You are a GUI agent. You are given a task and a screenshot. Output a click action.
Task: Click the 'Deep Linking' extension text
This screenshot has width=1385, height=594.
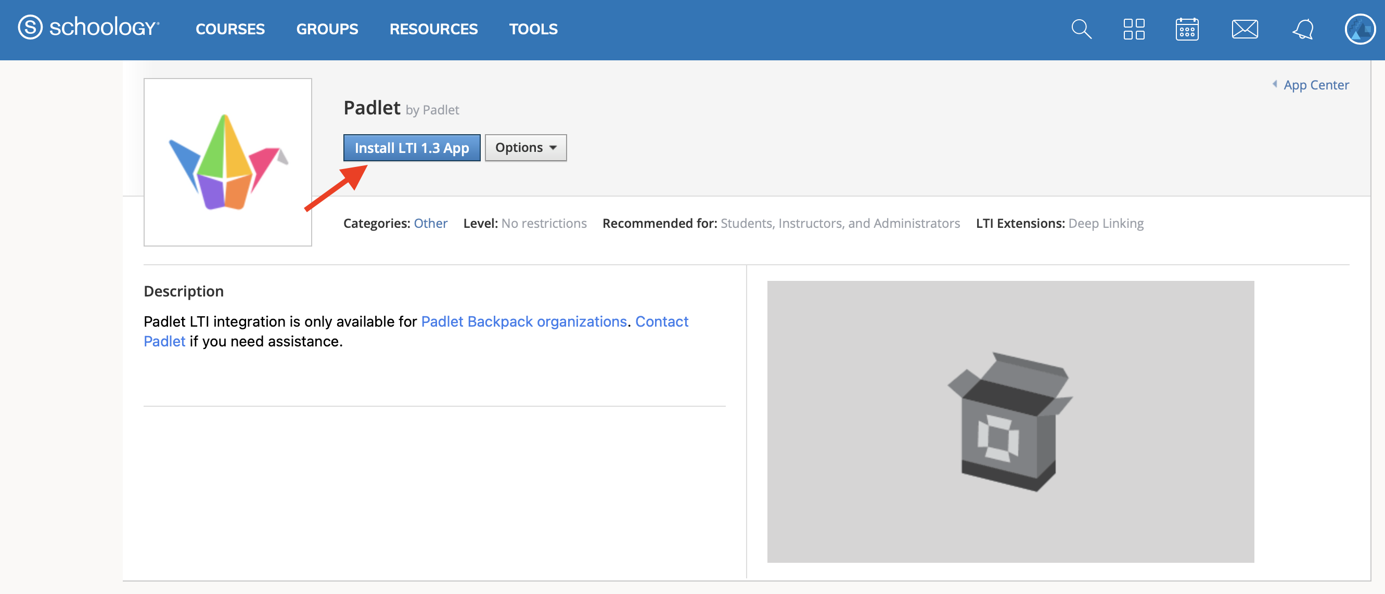[1106, 223]
